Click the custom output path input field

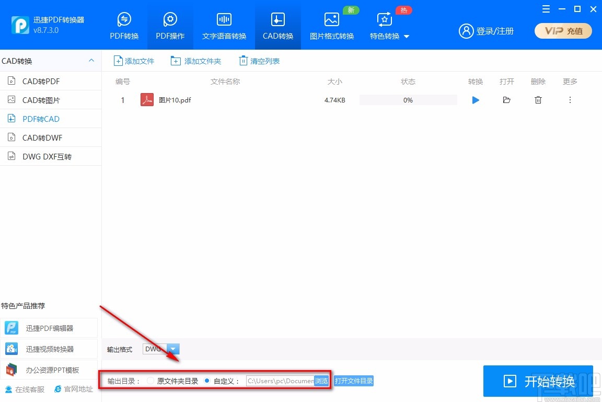tap(280, 381)
